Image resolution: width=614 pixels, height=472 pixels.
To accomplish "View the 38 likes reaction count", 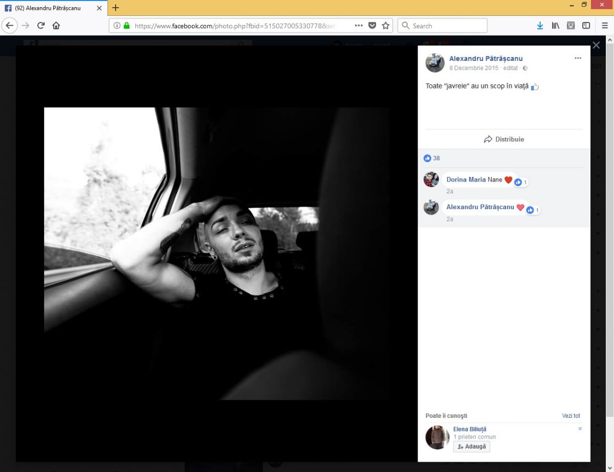I will tap(432, 158).
